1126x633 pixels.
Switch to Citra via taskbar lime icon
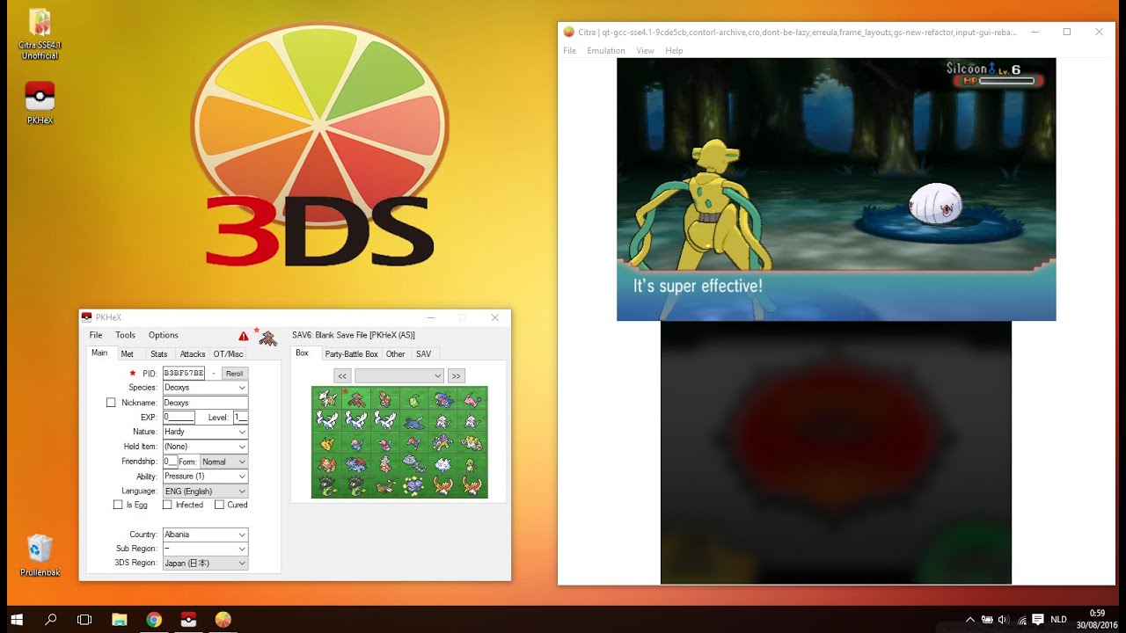(223, 619)
